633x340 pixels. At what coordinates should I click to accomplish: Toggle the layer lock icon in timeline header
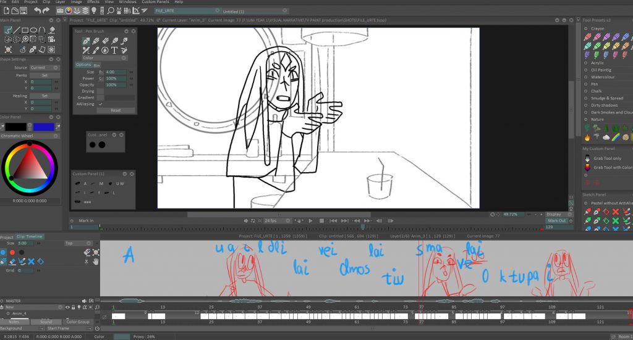click(73, 307)
